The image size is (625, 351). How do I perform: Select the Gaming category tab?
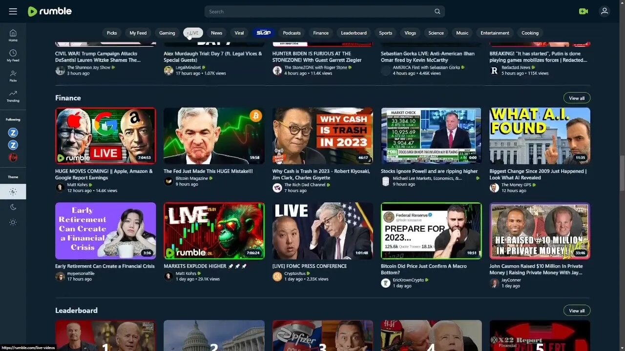(x=167, y=33)
